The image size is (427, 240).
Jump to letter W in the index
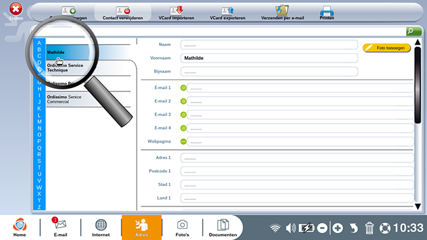point(39,187)
